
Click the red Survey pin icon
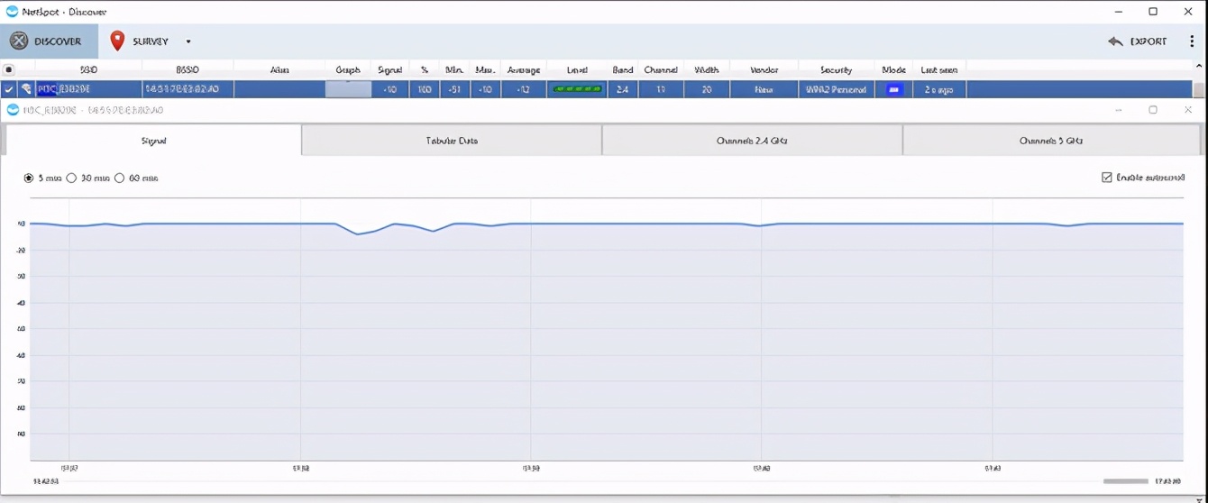pyautogui.click(x=117, y=41)
